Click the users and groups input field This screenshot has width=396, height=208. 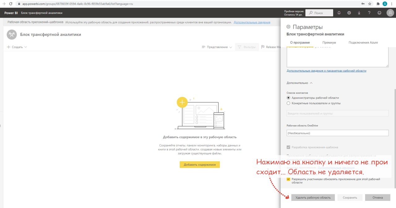coord(338,113)
